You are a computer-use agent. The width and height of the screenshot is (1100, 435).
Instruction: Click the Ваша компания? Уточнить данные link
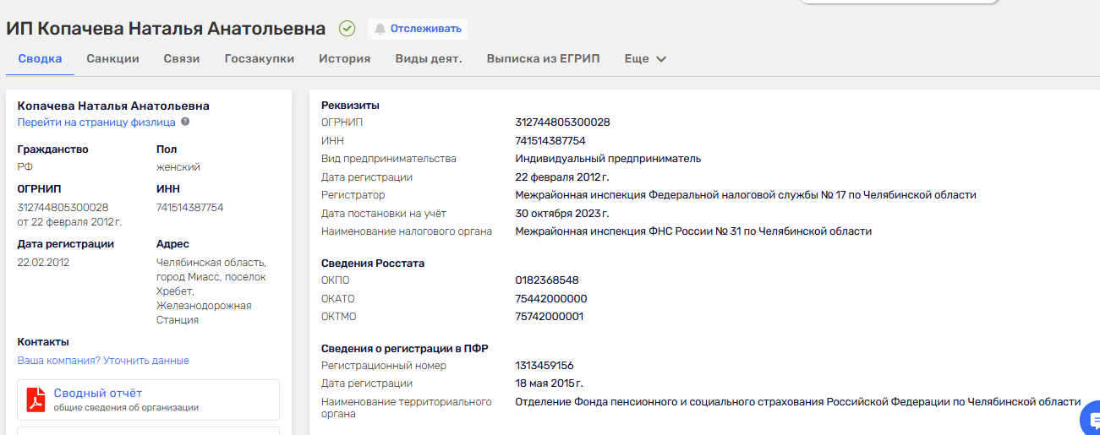[x=103, y=361]
